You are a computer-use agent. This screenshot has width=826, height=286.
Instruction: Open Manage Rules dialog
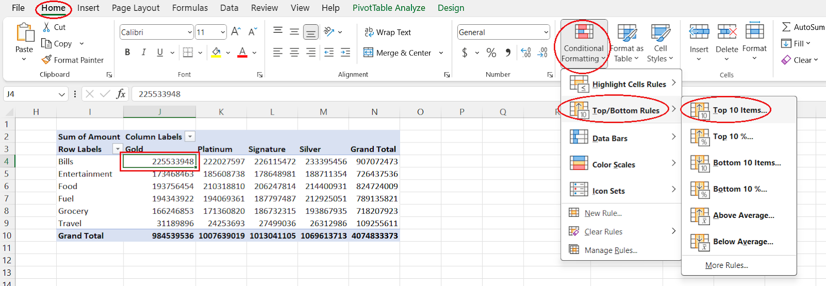pyautogui.click(x=611, y=250)
